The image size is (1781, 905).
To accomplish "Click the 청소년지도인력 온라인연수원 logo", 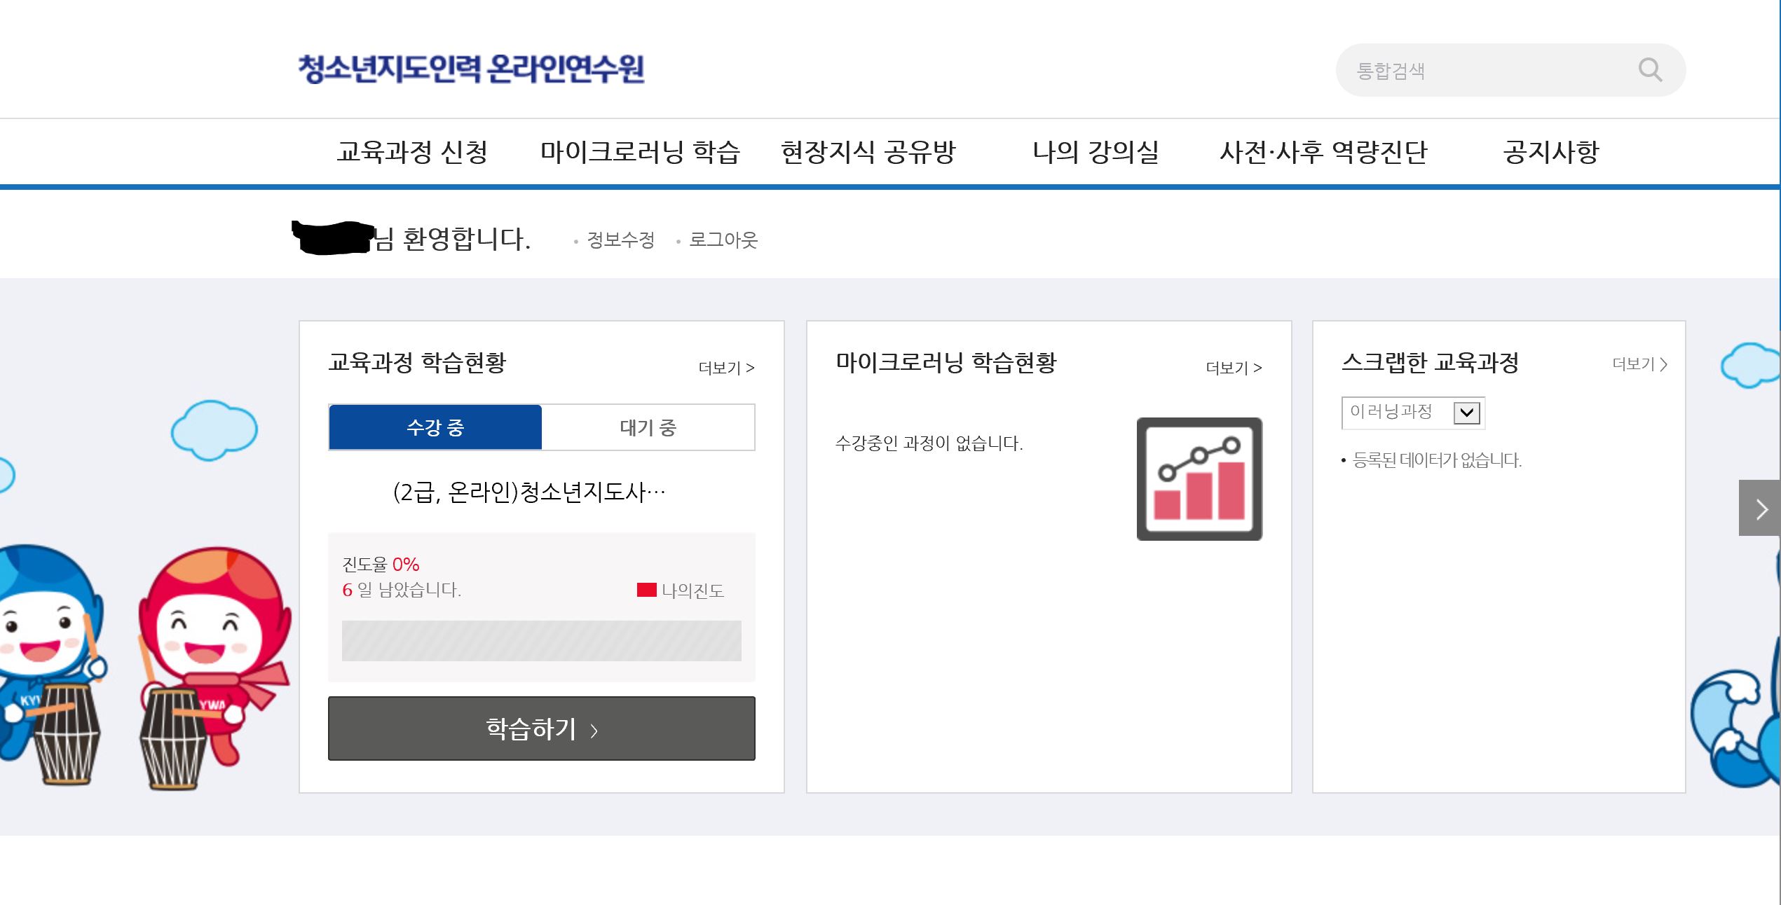I will (x=471, y=69).
